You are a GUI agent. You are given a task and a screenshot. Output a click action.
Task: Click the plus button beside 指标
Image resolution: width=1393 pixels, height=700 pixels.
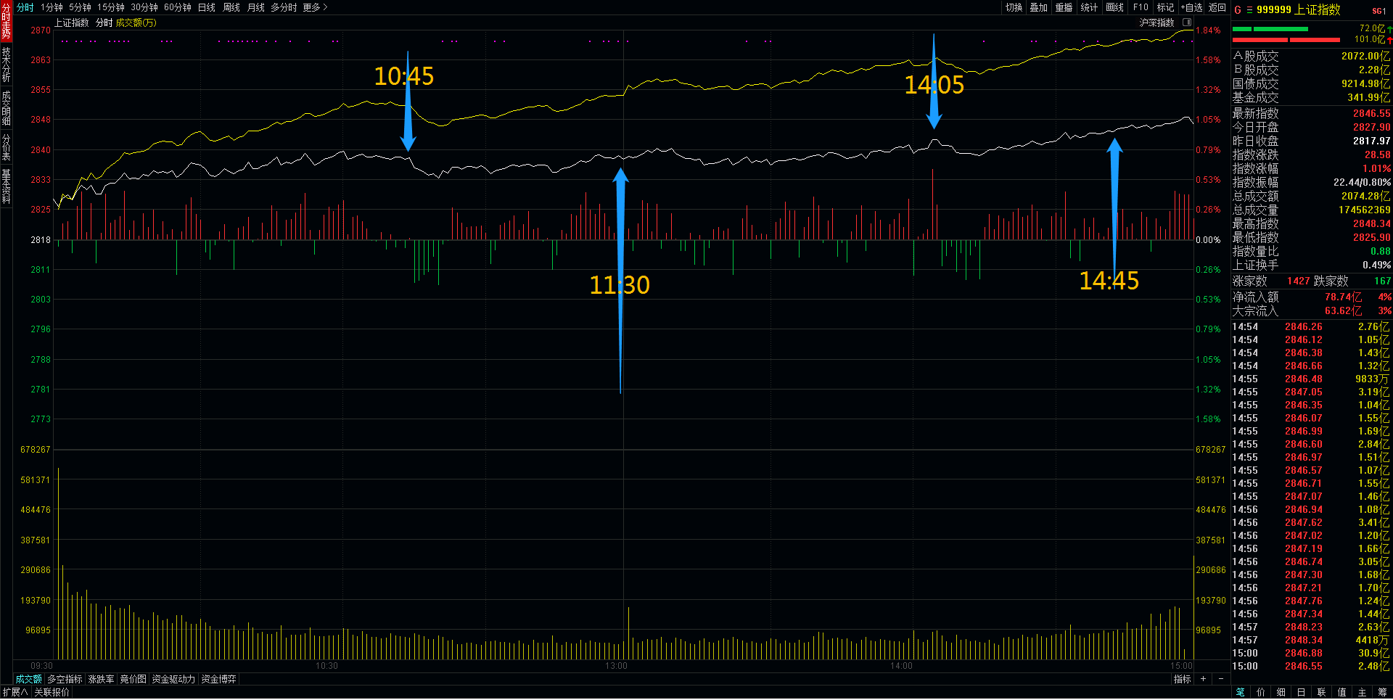(x=1203, y=679)
